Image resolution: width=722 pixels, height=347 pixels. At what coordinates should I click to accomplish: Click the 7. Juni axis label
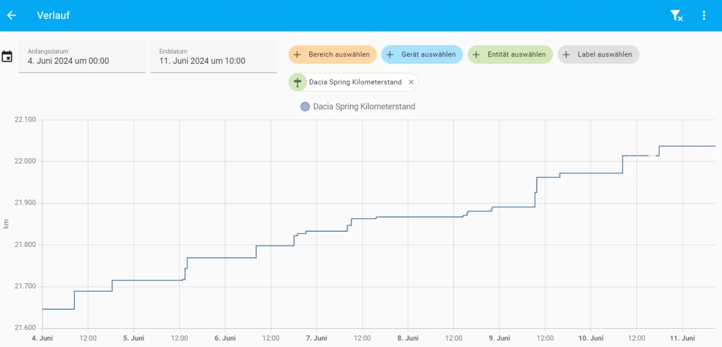(317, 338)
